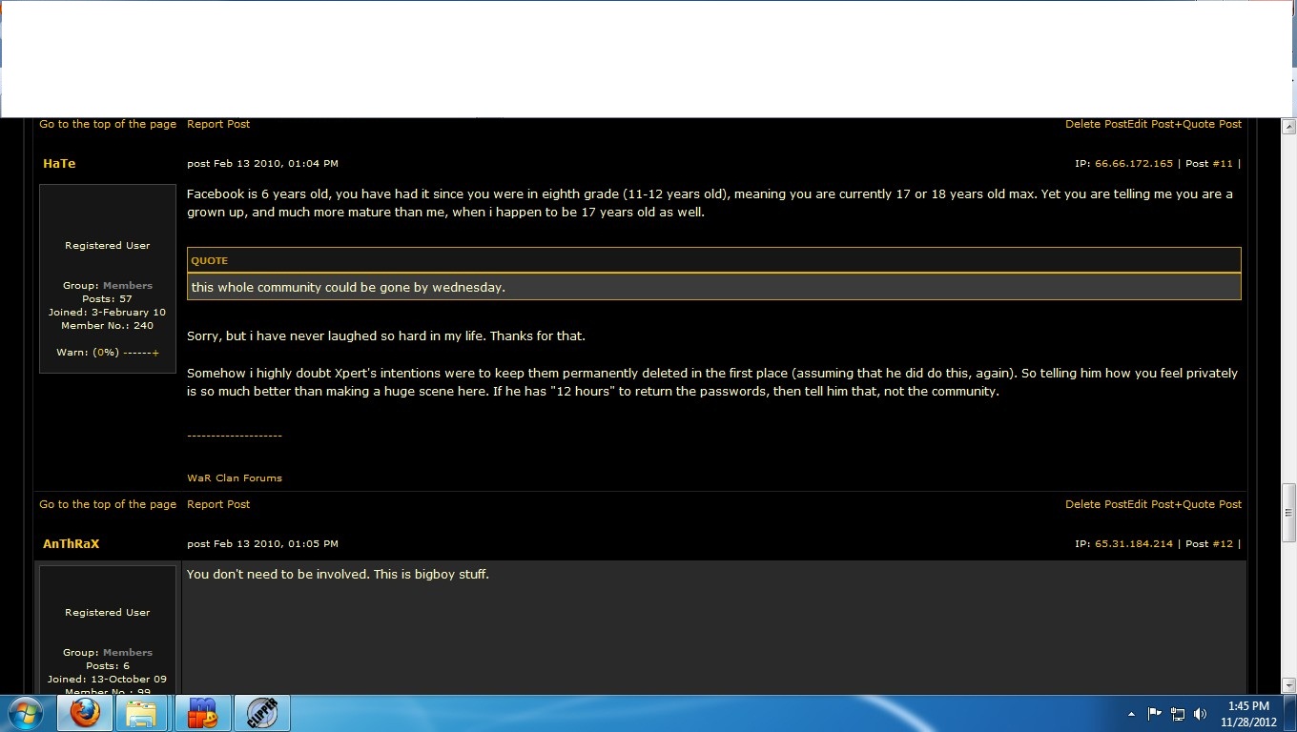Click the IP address 66.66.172.165

[1133, 164]
